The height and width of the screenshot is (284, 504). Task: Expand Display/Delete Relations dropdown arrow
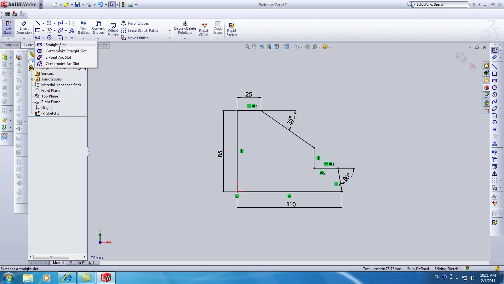pos(185,39)
